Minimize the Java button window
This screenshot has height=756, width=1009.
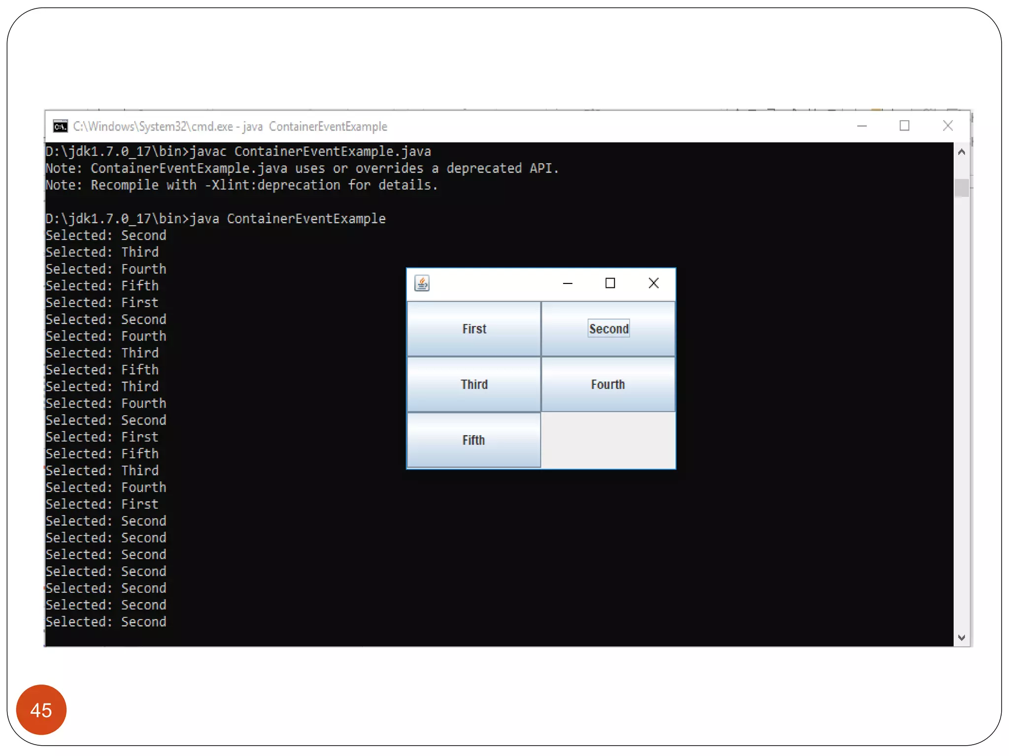click(568, 283)
